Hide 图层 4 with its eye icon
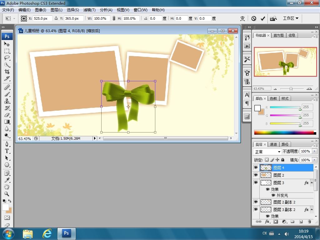 click(x=256, y=168)
